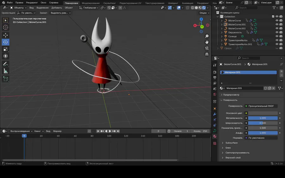The width and height of the screenshot is (285, 178).
Task: Hide BézierCurve.001 in viewport via eye
Action: click(277, 24)
